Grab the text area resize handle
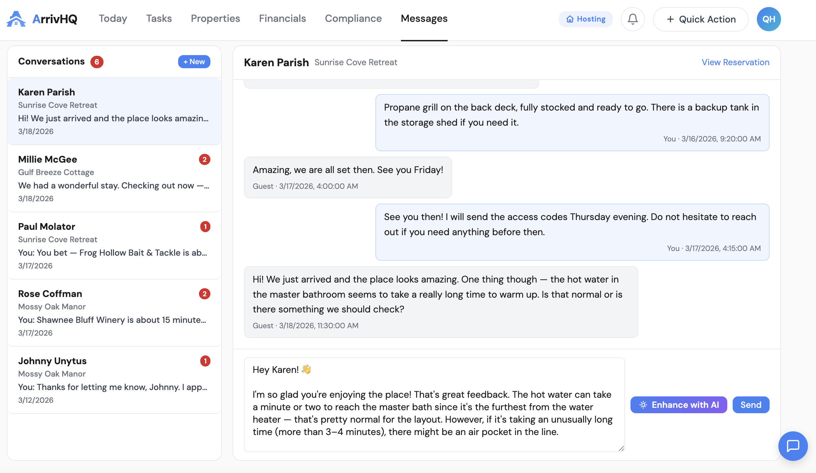816x473 pixels. pos(621,448)
